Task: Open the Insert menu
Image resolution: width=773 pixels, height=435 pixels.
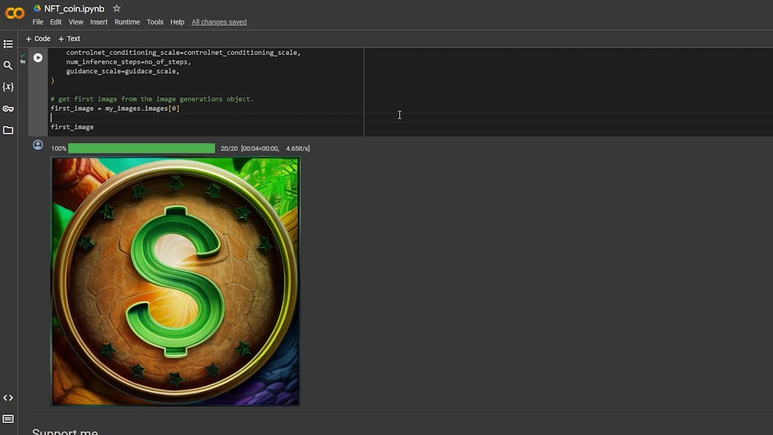Action: (x=98, y=22)
